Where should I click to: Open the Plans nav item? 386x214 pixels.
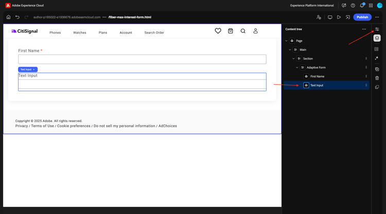pos(102,33)
